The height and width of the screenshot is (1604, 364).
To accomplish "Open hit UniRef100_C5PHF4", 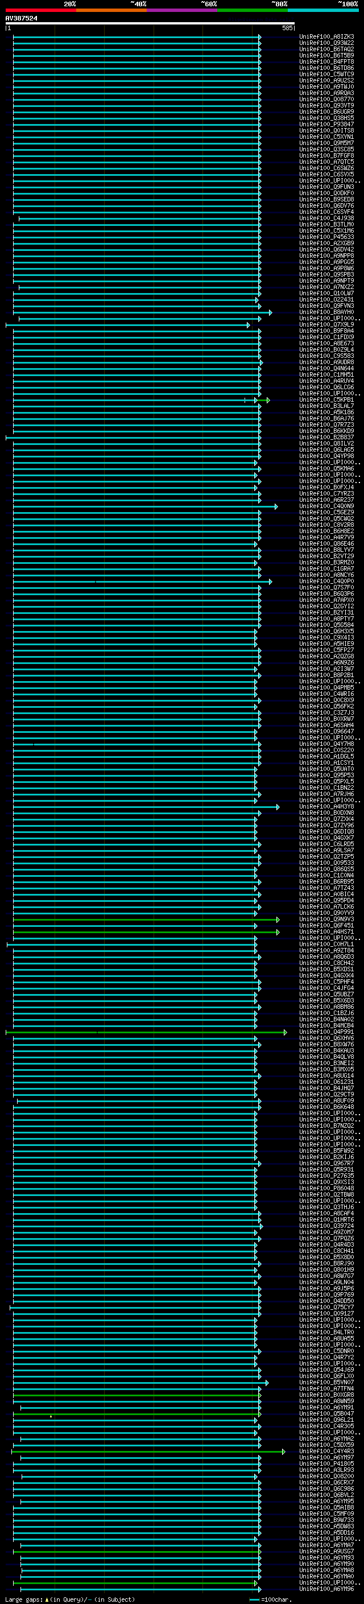I will coord(326,982).
